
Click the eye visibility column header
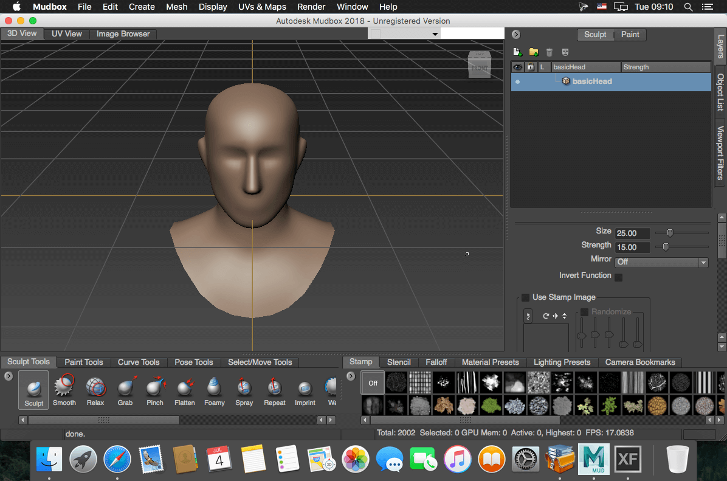click(517, 67)
